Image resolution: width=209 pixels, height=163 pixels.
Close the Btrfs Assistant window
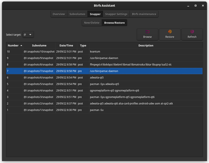[x=203, y=6]
